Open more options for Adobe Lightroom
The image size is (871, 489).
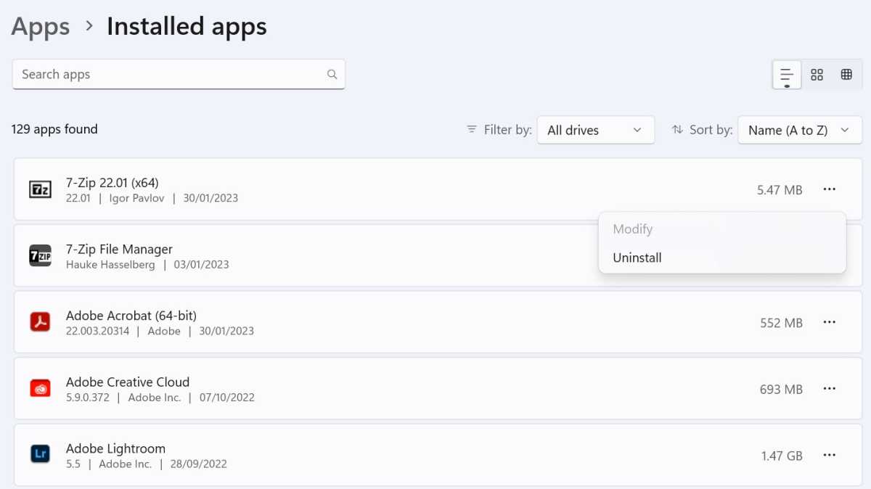830,456
